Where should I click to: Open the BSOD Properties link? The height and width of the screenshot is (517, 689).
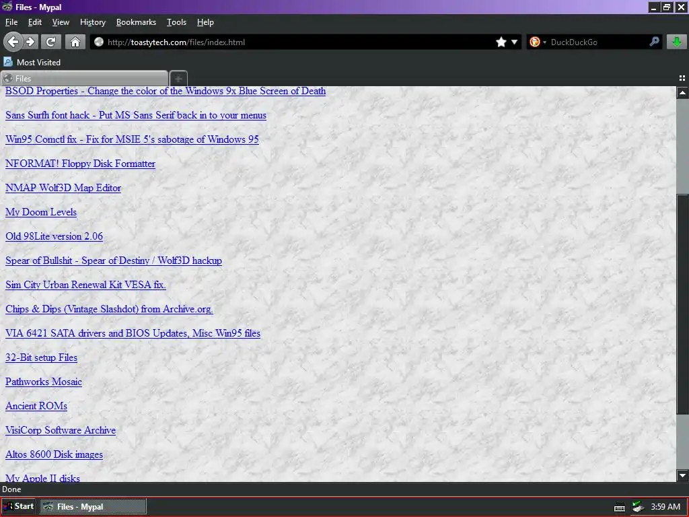tap(166, 91)
